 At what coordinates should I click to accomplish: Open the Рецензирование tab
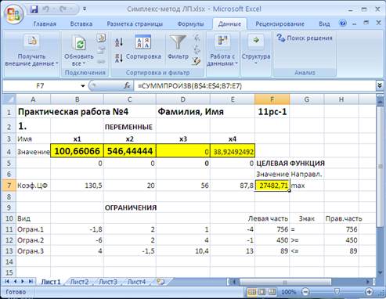click(280, 24)
